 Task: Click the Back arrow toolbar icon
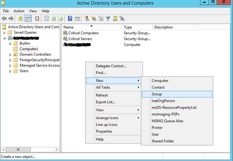click(4, 19)
